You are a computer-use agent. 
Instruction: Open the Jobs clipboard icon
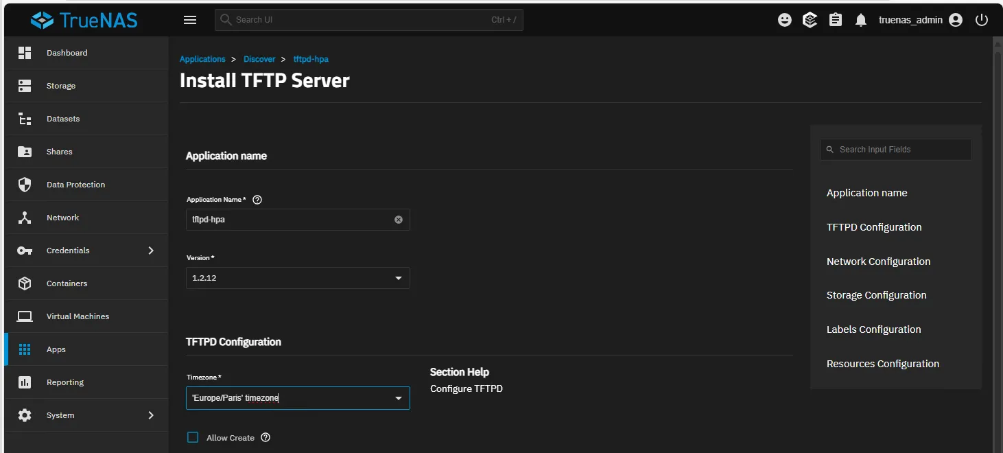[836, 20]
